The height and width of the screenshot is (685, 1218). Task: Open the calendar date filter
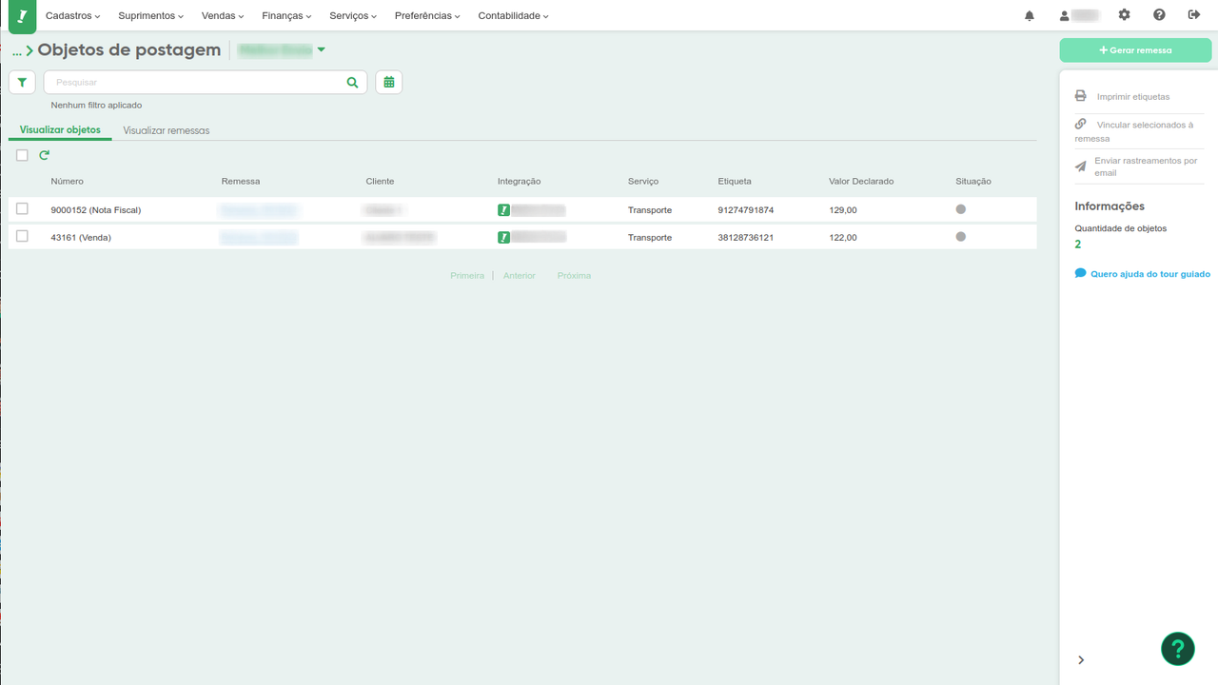point(389,83)
